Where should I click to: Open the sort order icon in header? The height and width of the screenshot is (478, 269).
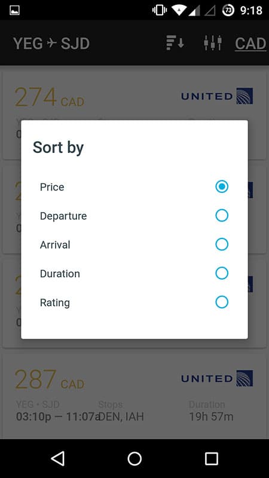[175, 42]
